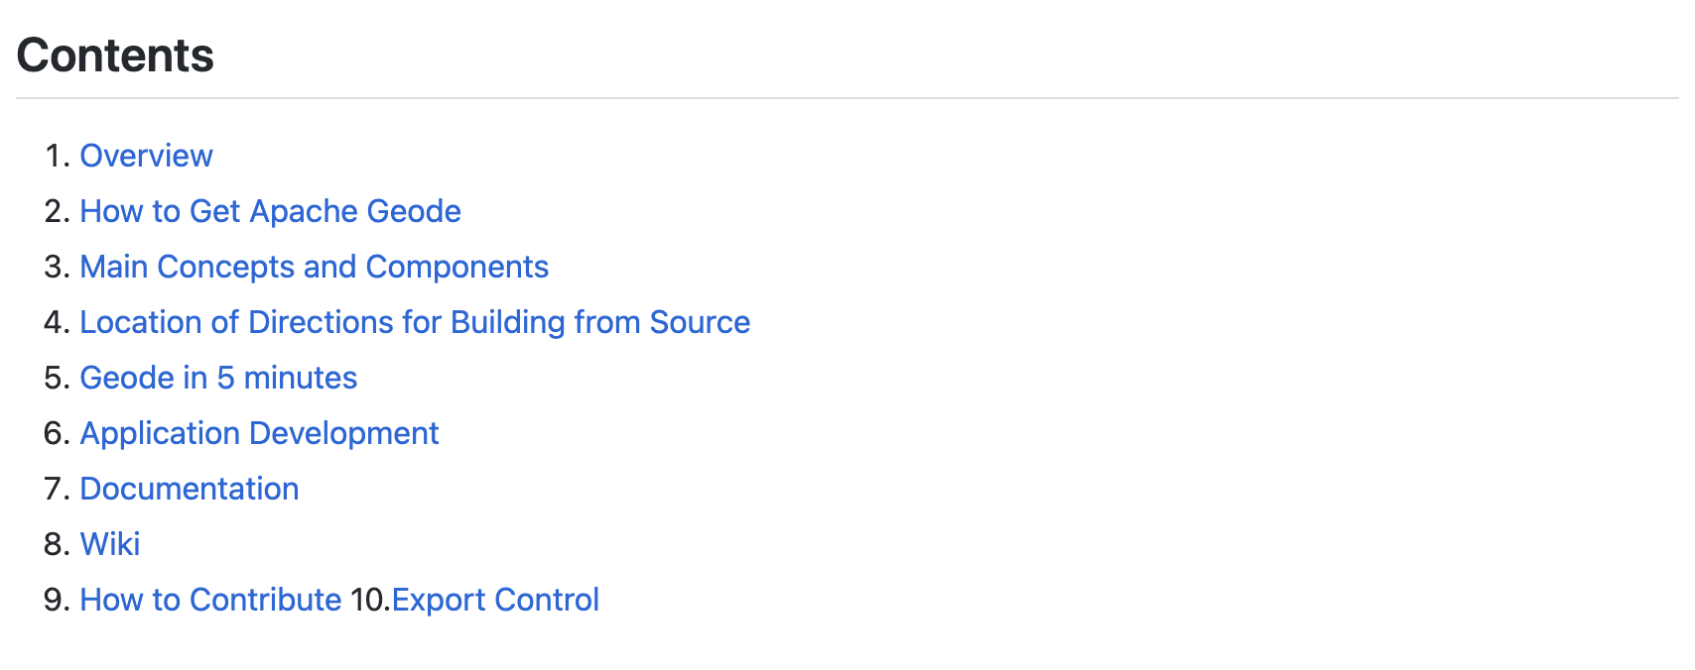Open the Overview link

click(x=146, y=156)
